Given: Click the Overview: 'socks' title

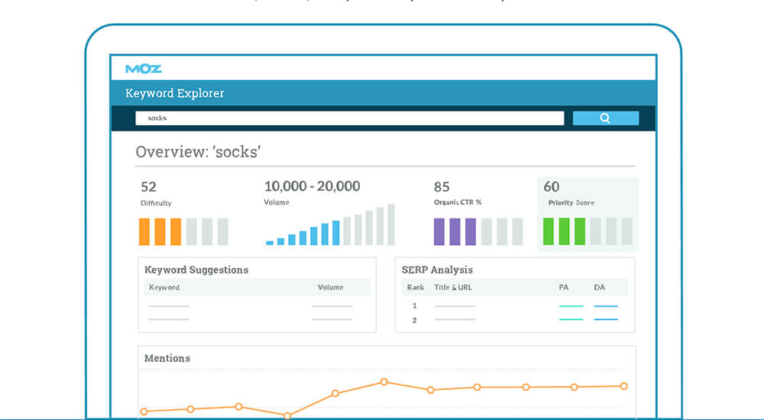Looking at the screenshot, I should tap(198, 151).
